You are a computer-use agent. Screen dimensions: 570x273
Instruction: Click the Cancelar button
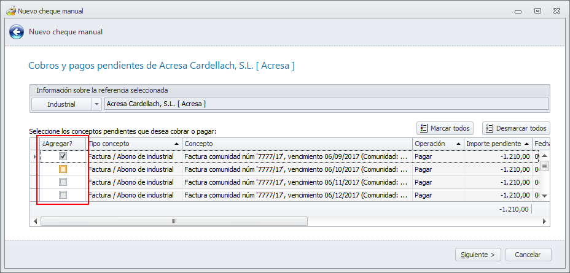pyautogui.click(x=528, y=254)
